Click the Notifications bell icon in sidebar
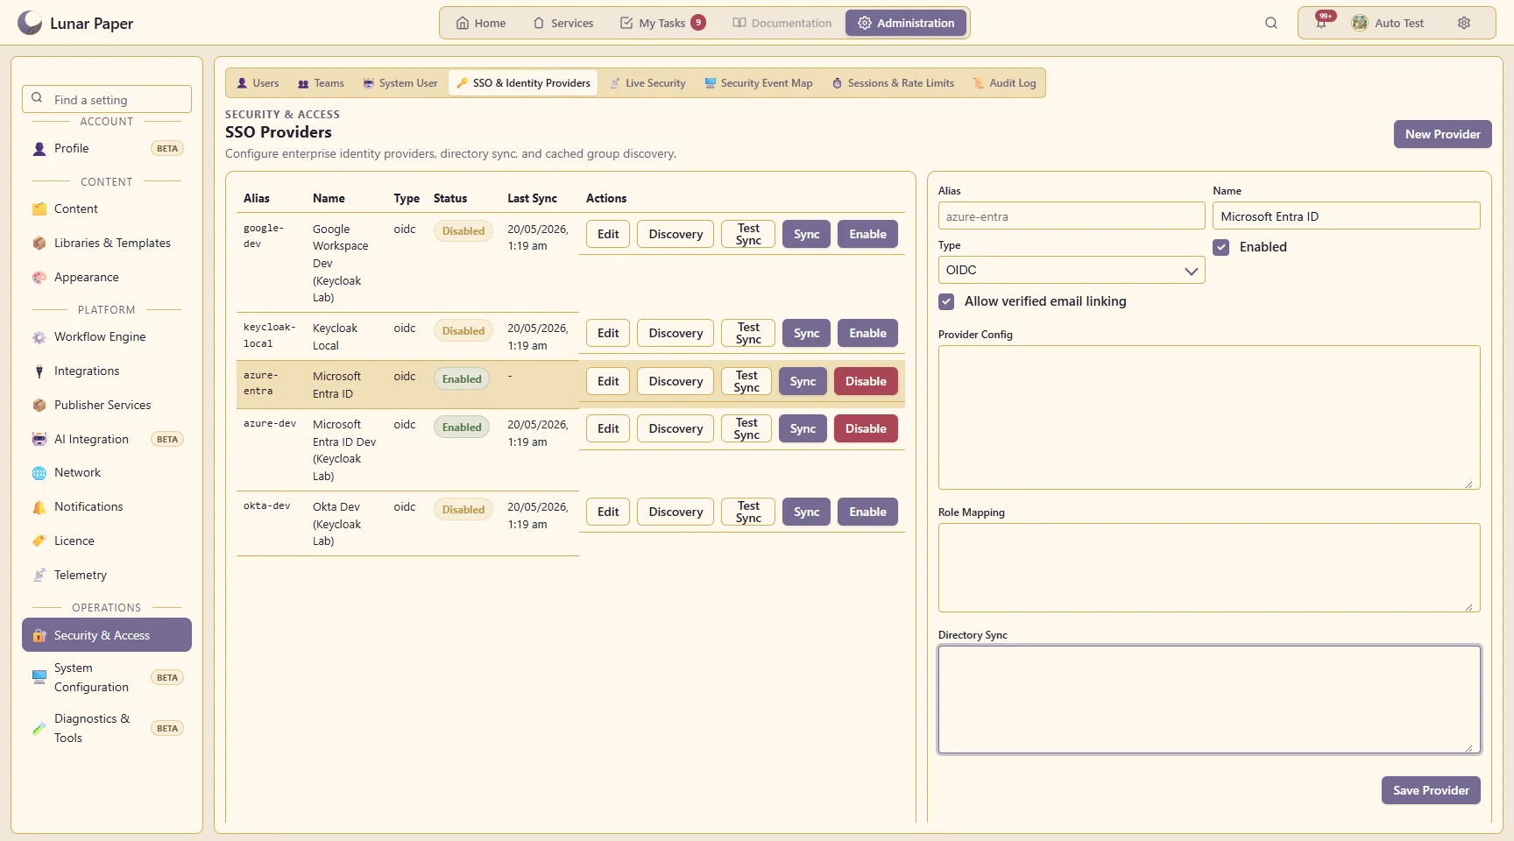 pos(39,507)
